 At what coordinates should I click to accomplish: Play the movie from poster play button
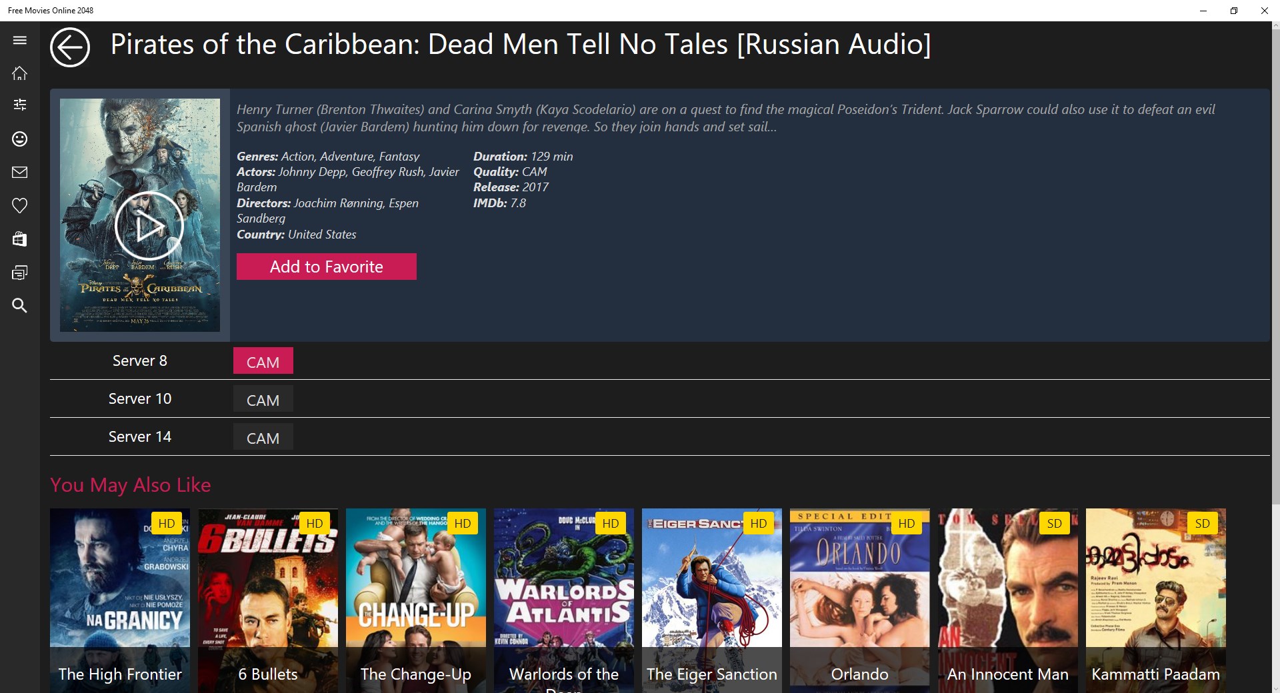[x=149, y=226]
